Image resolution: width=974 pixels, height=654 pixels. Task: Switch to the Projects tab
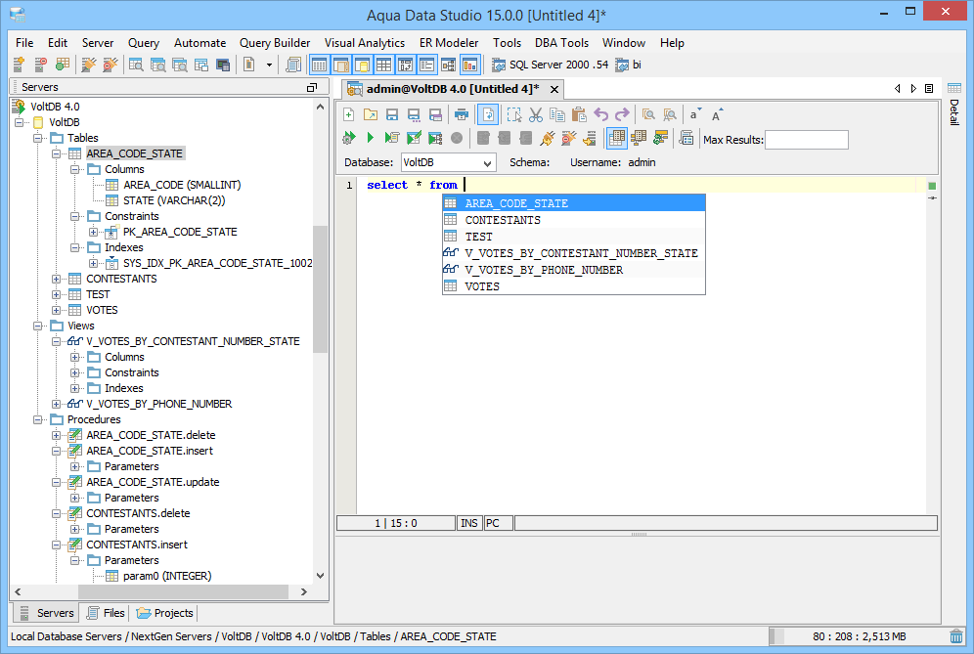[x=165, y=613]
